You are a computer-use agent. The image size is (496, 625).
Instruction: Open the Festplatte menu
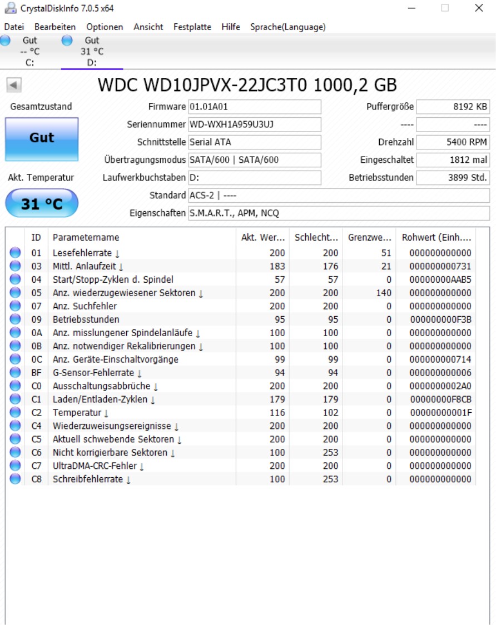point(192,27)
